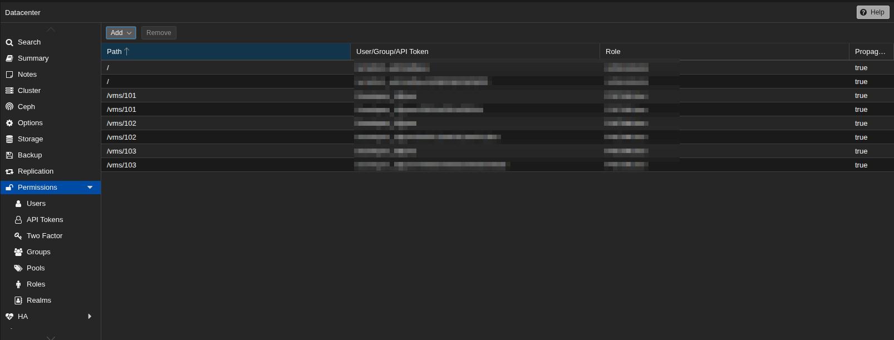894x340 pixels.
Task: Click the Replication arrows icon
Action: pyautogui.click(x=9, y=171)
